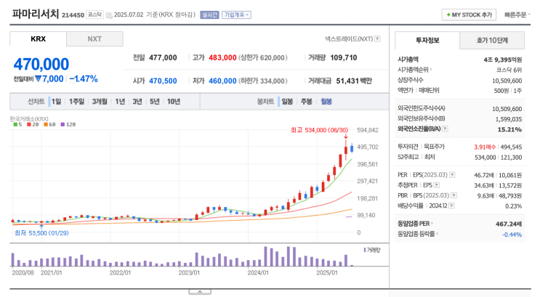Click the 투자의견 3.91매수 value
540x297 pixels.
click(485, 147)
